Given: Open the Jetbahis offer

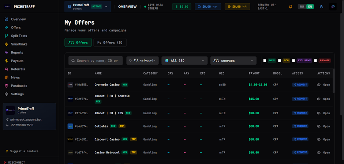Looking at the screenshot, I should tap(324, 126).
